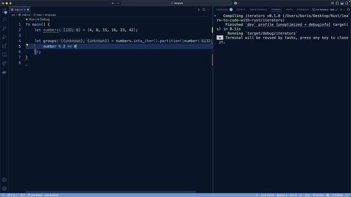Screen dimensions: 351x197
Task: Click the Ln, Col cursor position indicator
Action: coord(267,195)
